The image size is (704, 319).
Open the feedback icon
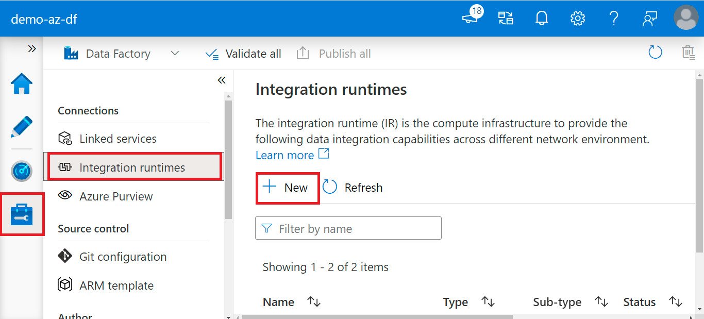pyautogui.click(x=650, y=19)
